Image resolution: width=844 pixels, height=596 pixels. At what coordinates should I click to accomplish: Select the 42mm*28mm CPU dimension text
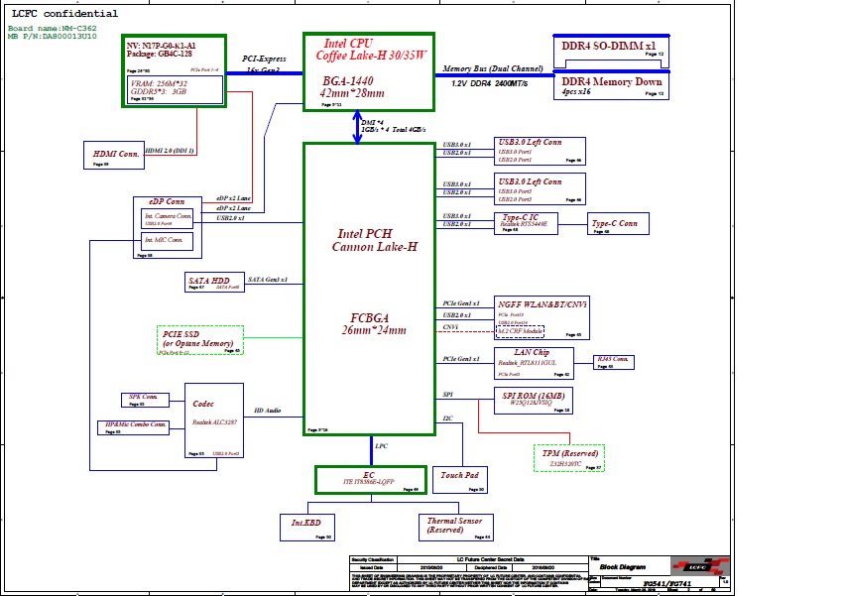pyautogui.click(x=352, y=93)
